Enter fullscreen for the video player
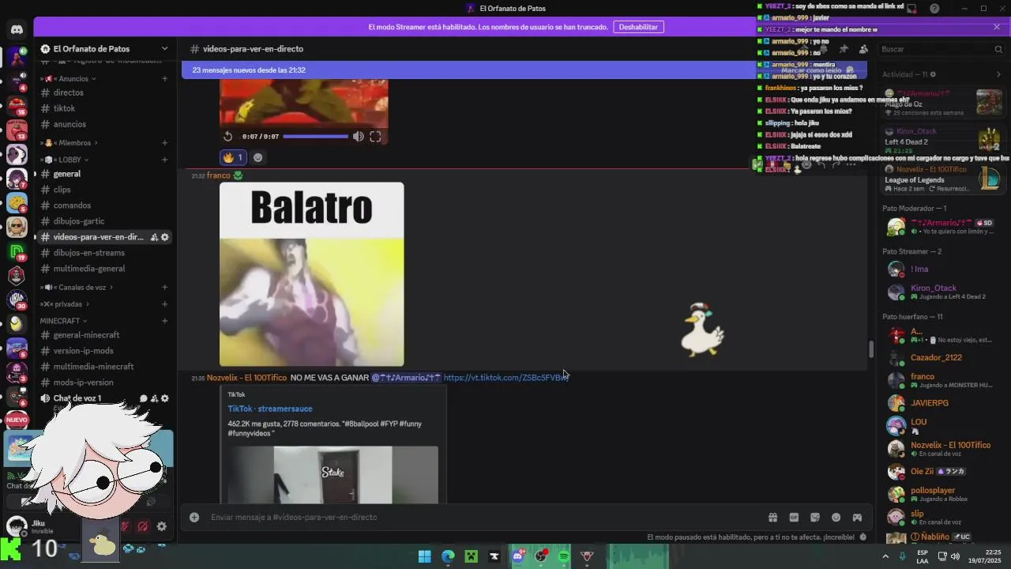Image resolution: width=1011 pixels, height=569 pixels. point(375,137)
